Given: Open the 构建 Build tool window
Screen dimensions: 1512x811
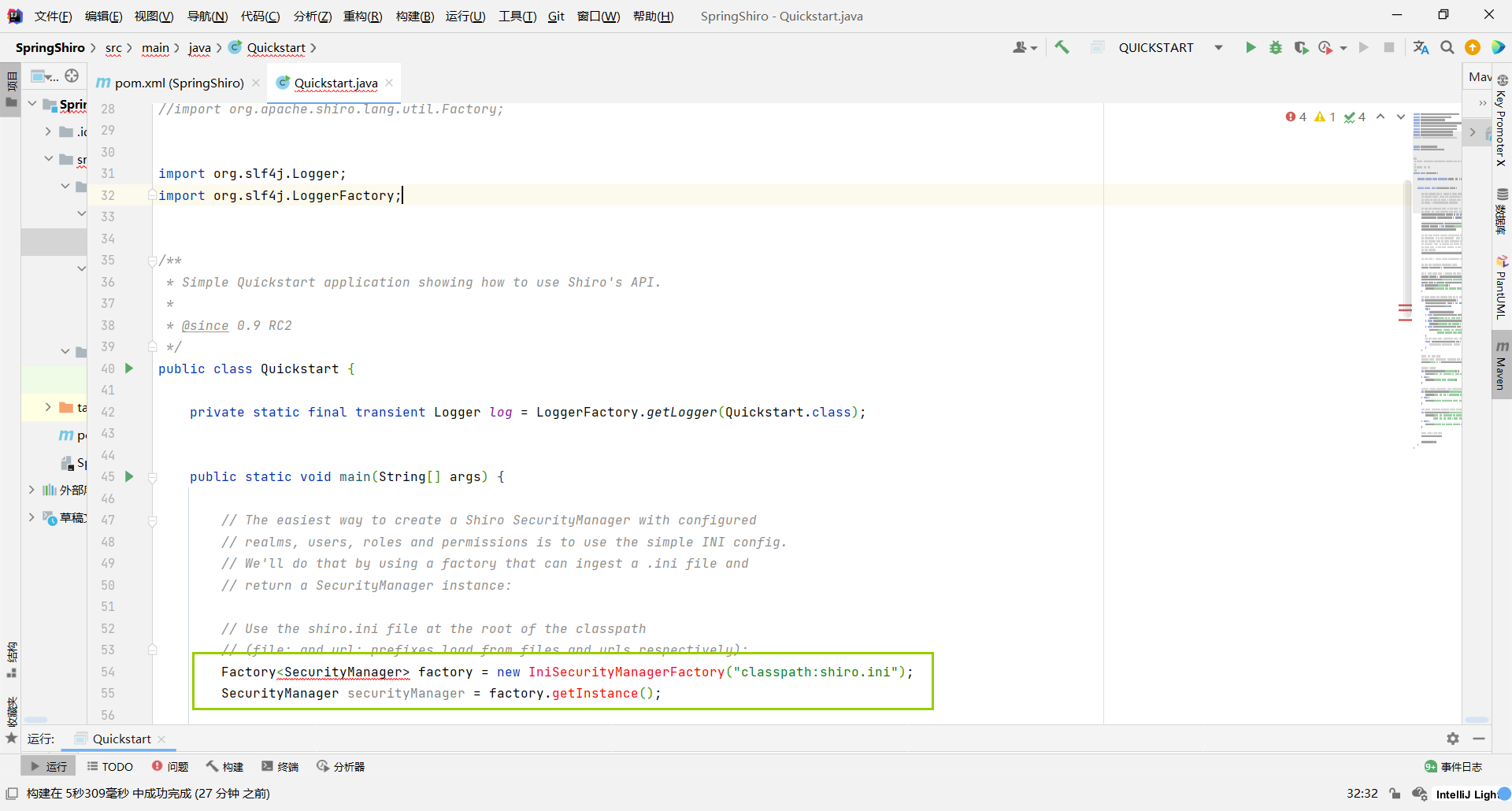Looking at the screenshot, I should tap(224, 766).
